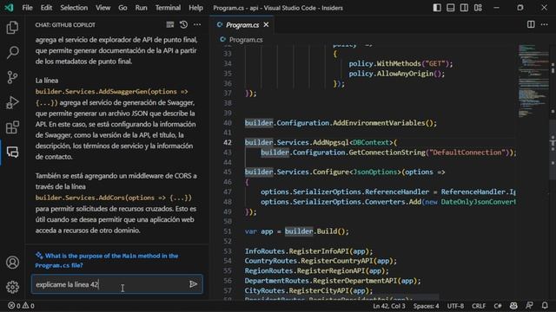Split the editor to the right

[531, 24]
